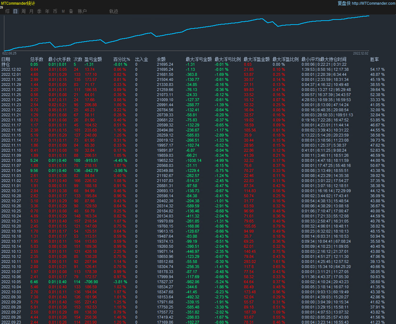Click the 022.08.25 start date under the chart
This screenshot has height=324, width=396.
(9, 53)
